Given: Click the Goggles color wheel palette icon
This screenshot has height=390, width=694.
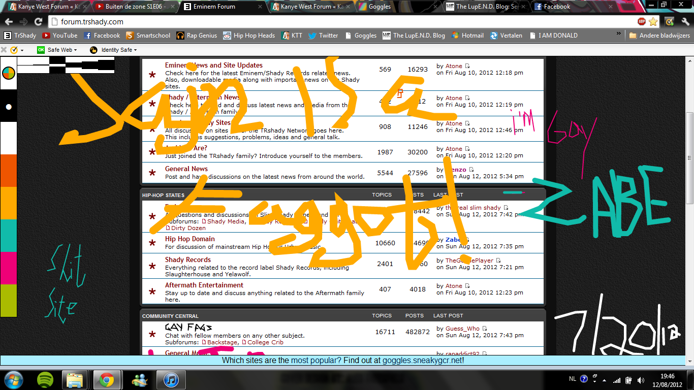Looking at the screenshot, I should tap(9, 73).
